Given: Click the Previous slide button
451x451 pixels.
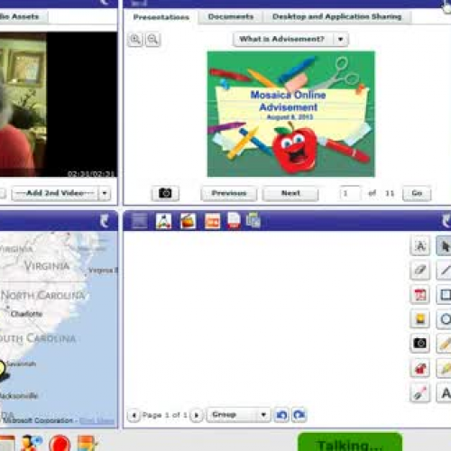Looking at the screenshot, I should click(229, 193).
